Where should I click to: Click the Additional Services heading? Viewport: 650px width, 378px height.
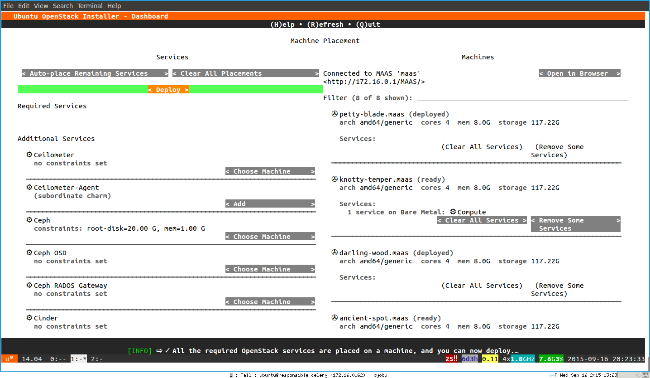point(56,139)
